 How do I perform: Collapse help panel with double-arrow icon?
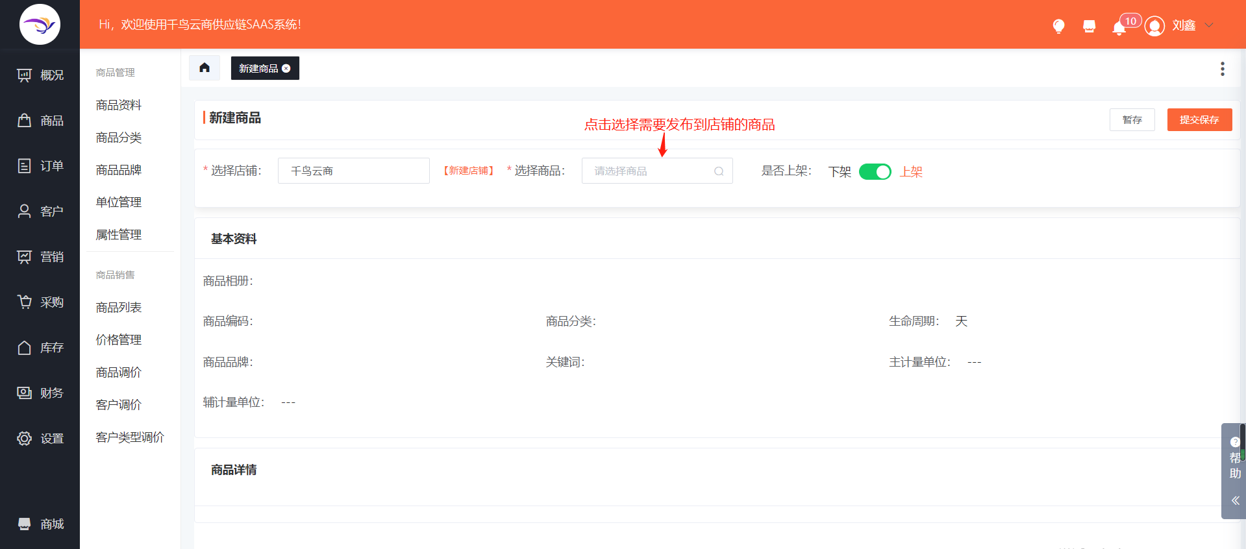coord(1235,500)
